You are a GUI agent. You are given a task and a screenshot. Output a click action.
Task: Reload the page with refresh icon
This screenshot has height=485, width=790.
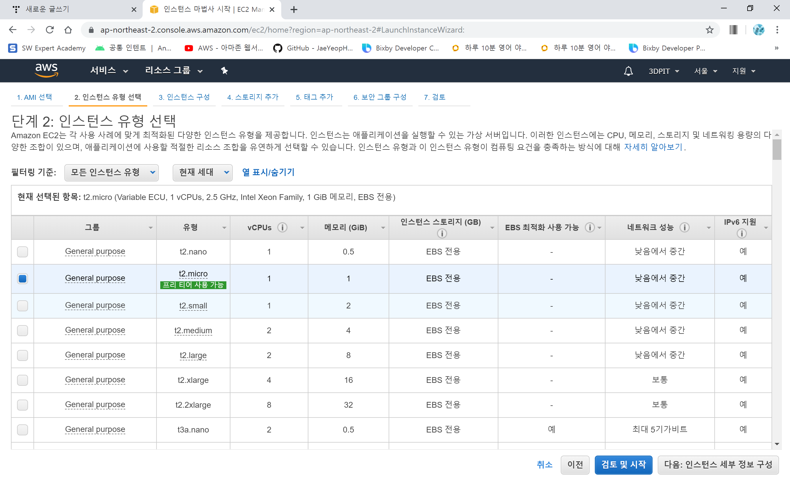point(50,30)
